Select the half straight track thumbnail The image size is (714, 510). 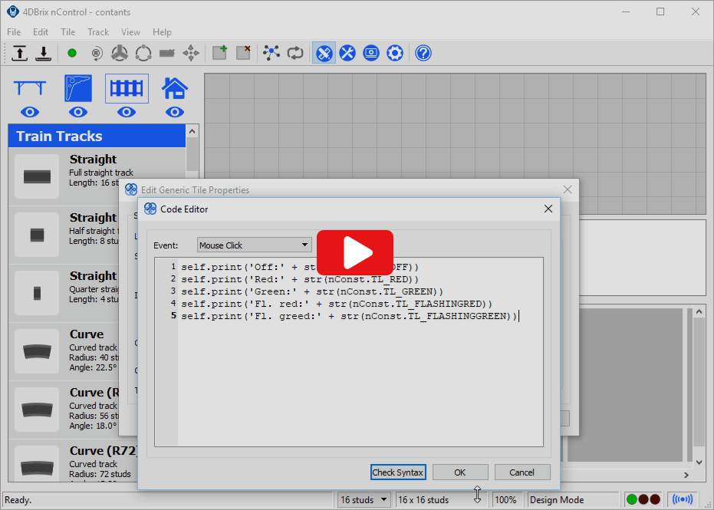point(37,235)
